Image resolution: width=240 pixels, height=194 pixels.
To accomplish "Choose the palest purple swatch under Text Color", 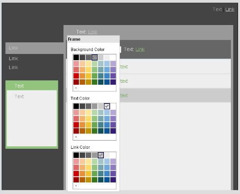I will pyautogui.click(x=113, y=113).
